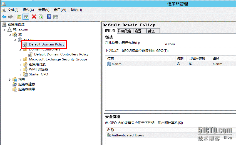Collapse the Domain Controllers node

click(x=21, y=50)
